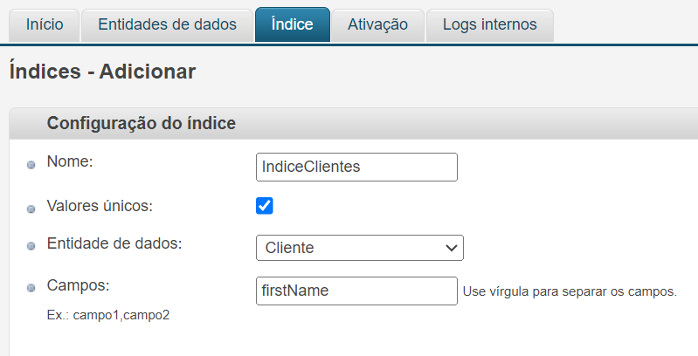Open the Entidade de dados dropdown
Image resolution: width=698 pixels, height=356 pixels.
(x=359, y=248)
